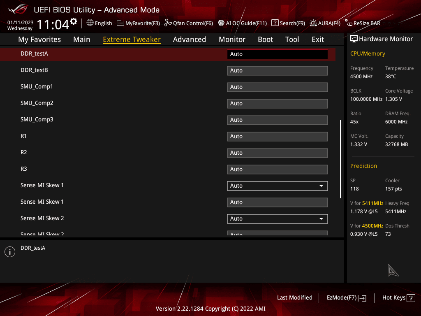
Task: Click the DDR_testB Auto field
Action: tap(278, 71)
